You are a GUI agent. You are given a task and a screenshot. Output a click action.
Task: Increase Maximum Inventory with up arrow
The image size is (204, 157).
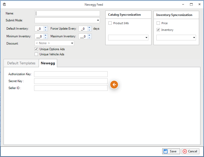click(x=89, y=35)
